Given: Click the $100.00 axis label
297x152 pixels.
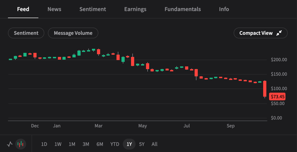Looking at the screenshot, I should 279,89.
